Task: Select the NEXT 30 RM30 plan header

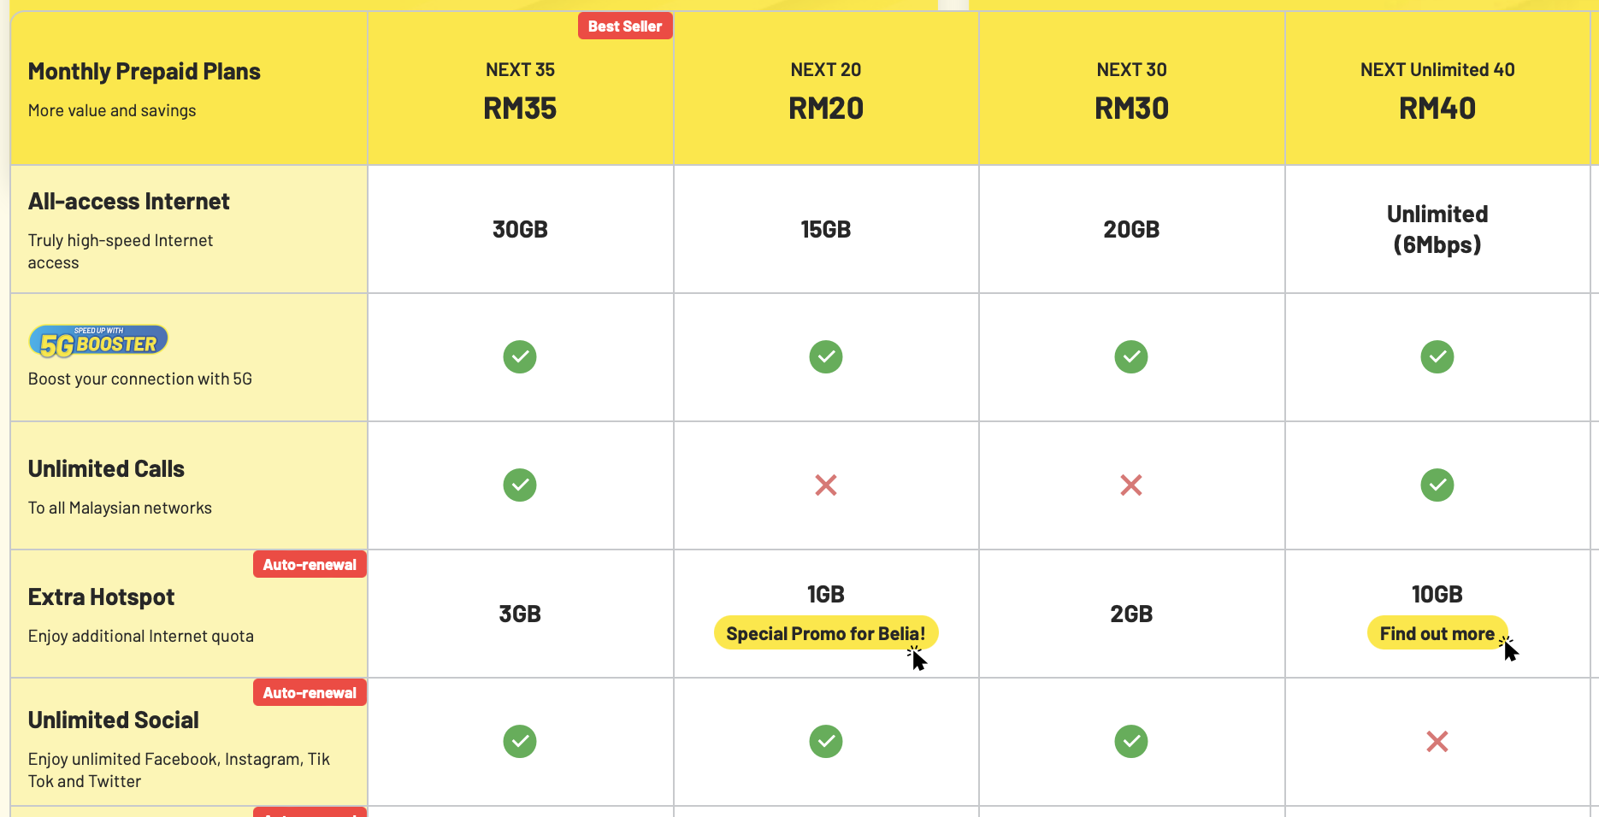Action: (1131, 91)
